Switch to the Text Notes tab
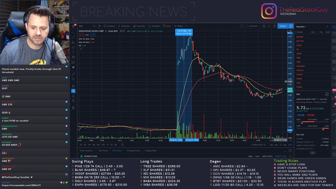The width and height of the screenshot is (336, 189). point(103,151)
